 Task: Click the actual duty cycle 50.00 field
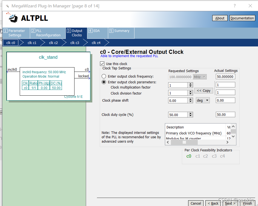coord(225,114)
